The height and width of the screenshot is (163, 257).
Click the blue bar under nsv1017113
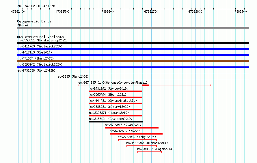133,55
